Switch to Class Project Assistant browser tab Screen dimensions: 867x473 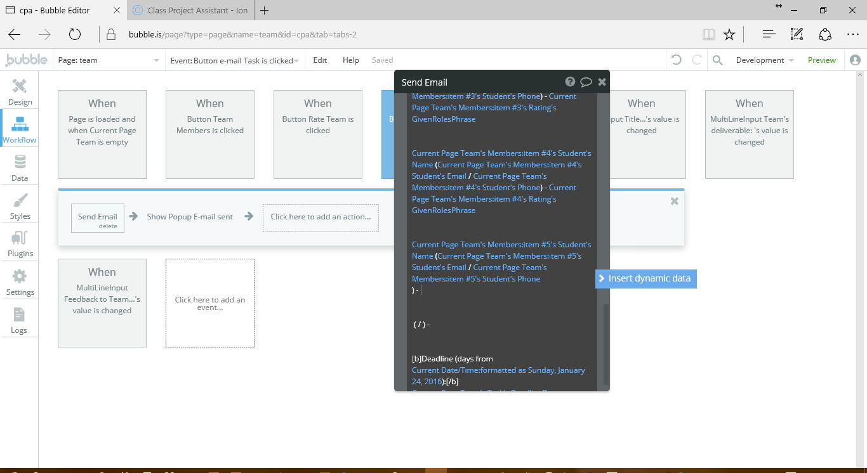click(x=190, y=10)
